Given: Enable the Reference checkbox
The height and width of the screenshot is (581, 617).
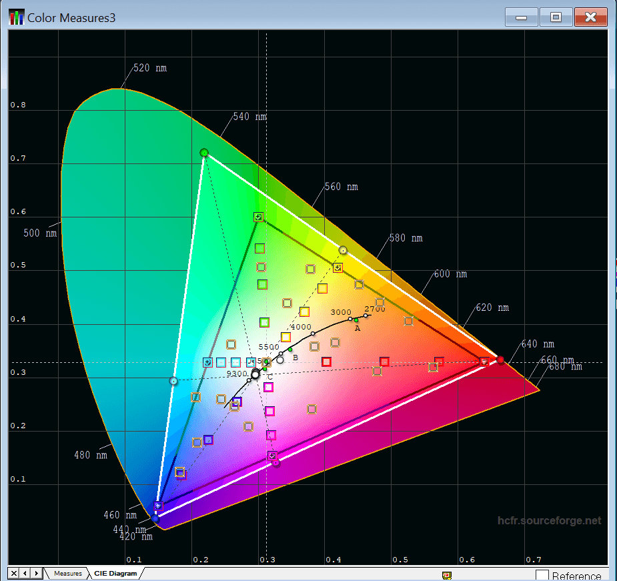Looking at the screenshot, I should pyautogui.click(x=542, y=576).
